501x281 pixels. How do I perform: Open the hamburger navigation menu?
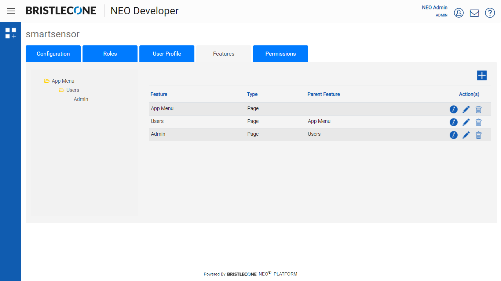click(x=11, y=11)
